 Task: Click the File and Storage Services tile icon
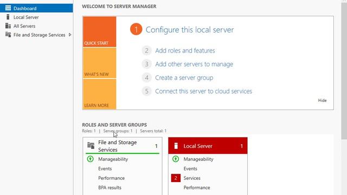click(x=91, y=146)
